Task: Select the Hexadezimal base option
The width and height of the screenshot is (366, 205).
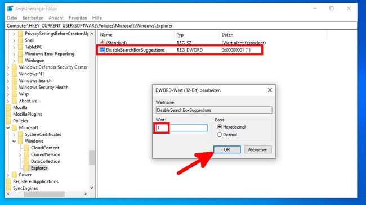Action: (220, 127)
